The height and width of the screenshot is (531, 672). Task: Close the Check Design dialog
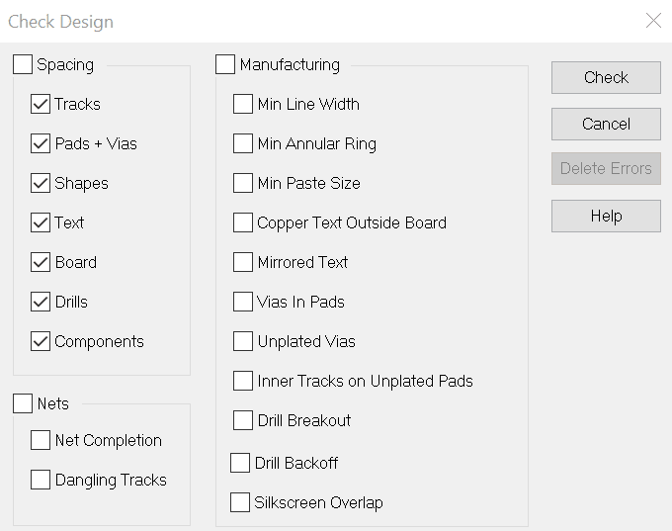[x=653, y=21]
